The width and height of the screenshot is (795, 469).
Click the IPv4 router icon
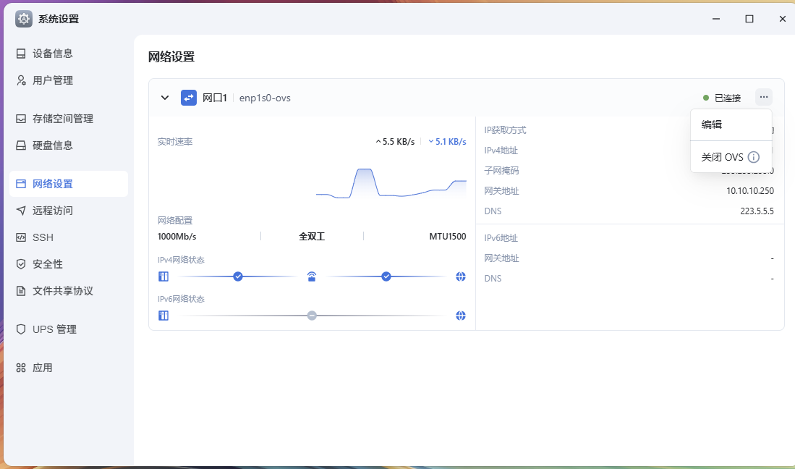coord(312,276)
